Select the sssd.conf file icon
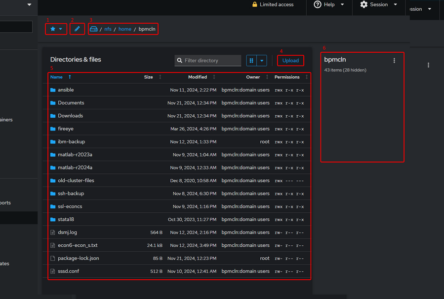This screenshot has height=299, width=444. coord(53,271)
